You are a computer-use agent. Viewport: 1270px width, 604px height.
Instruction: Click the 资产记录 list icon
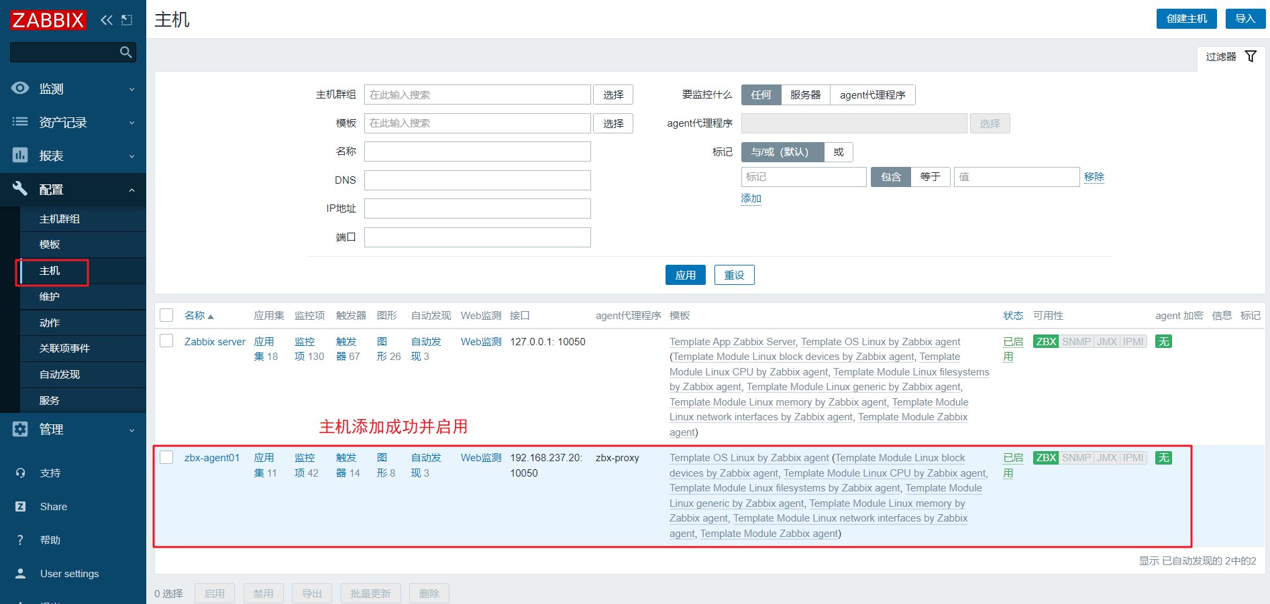click(x=20, y=122)
